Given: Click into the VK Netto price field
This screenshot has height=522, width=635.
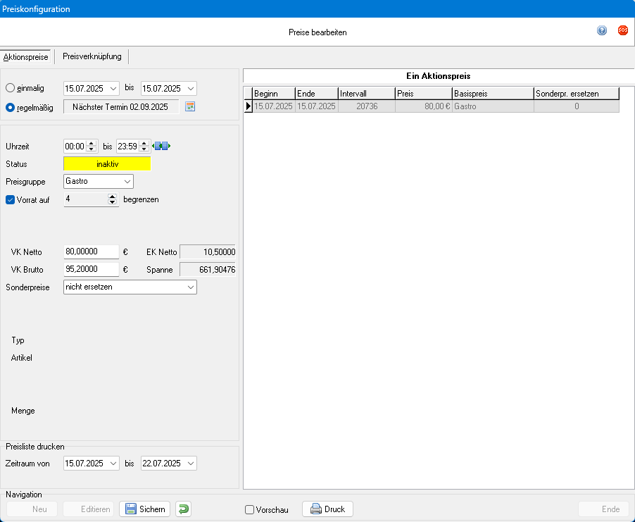Looking at the screenshot, I should point(90,251).
